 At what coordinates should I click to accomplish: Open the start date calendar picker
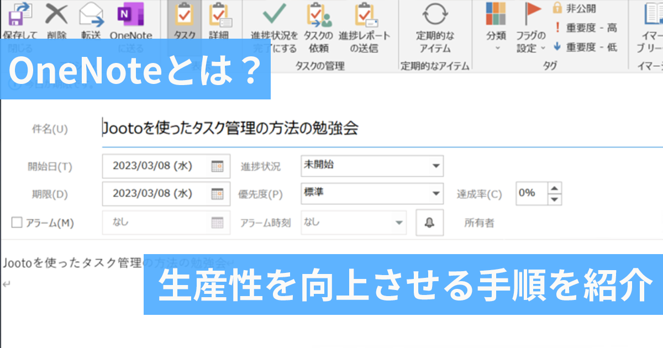click(218, 166)
